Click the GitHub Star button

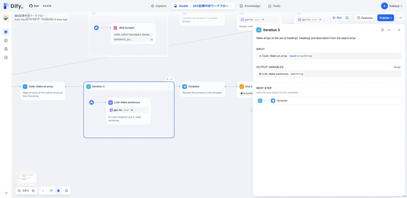[x=34, y=6]
